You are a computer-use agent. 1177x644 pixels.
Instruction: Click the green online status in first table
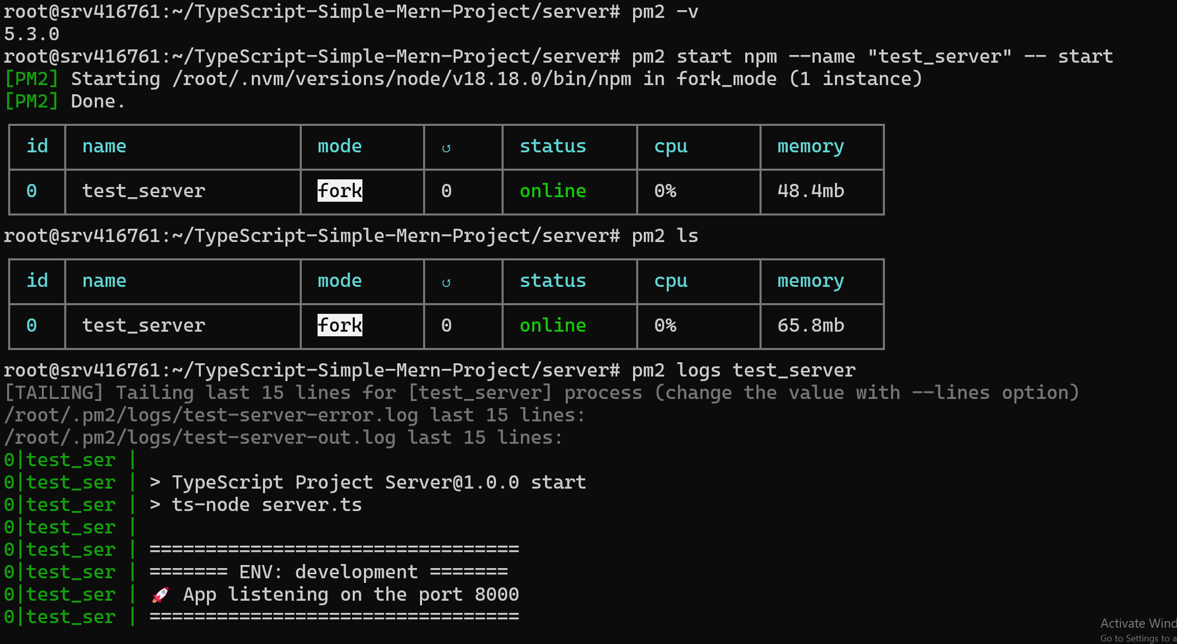coord(553,191)
